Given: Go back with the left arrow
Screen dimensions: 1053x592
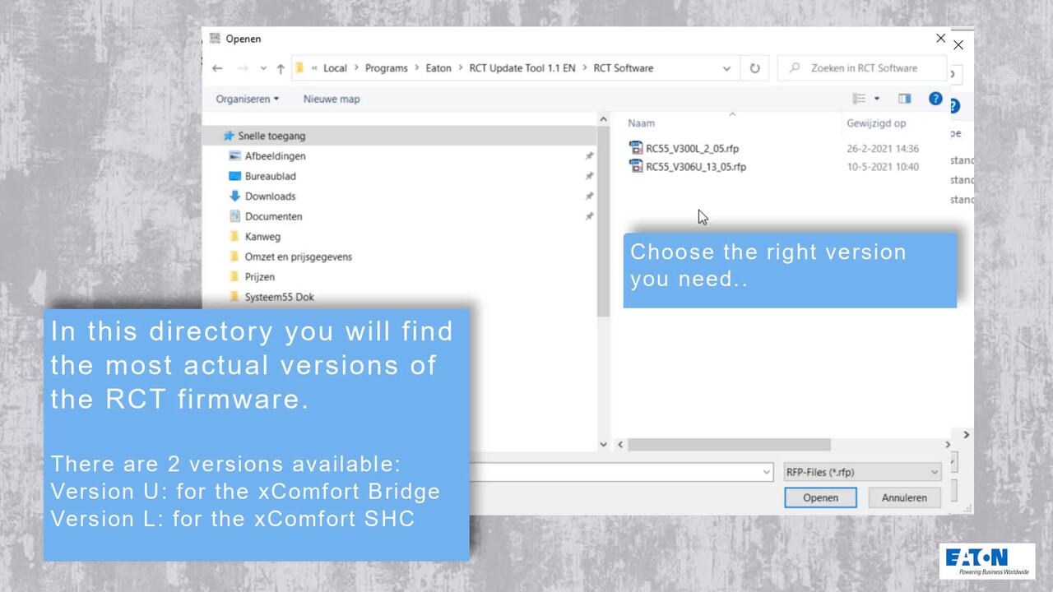Looking at the screenshot, I should coord(217,68).
